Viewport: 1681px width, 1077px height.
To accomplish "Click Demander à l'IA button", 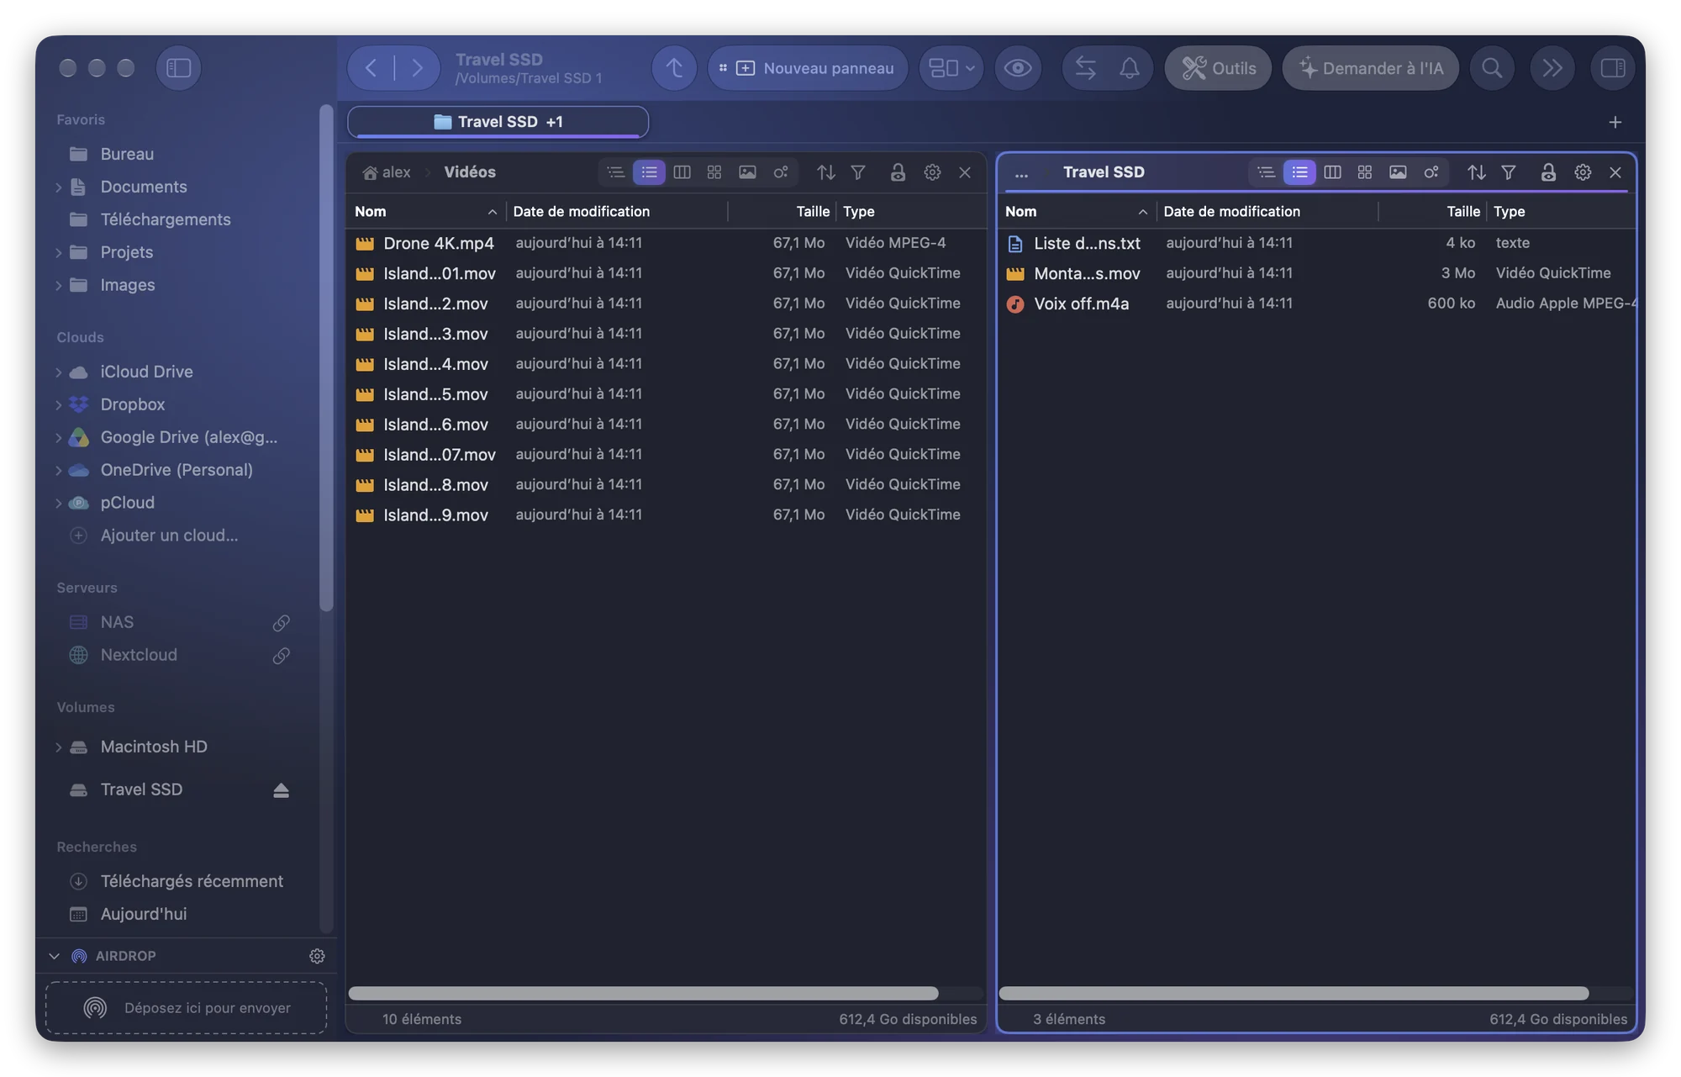I will tap(1371, 67).
